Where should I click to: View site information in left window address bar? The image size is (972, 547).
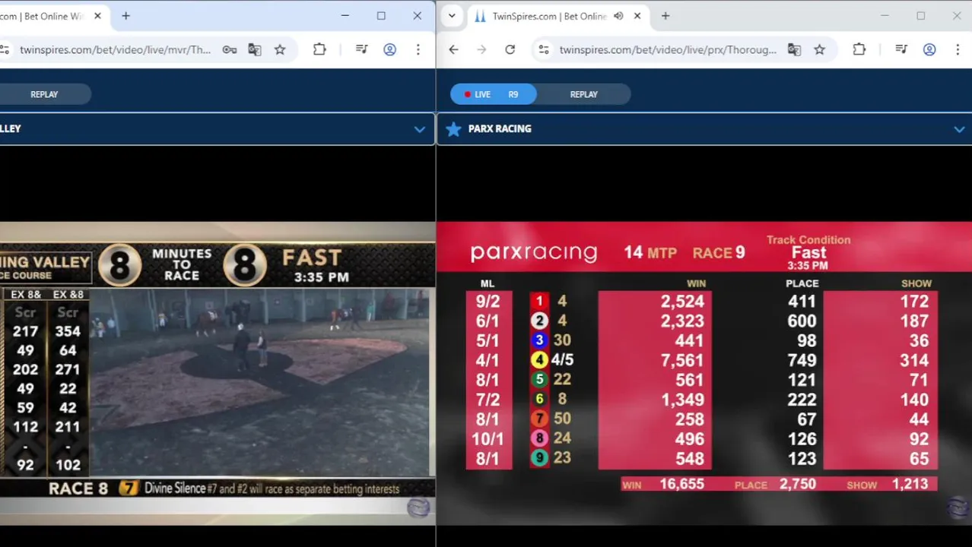coord(5,49)
